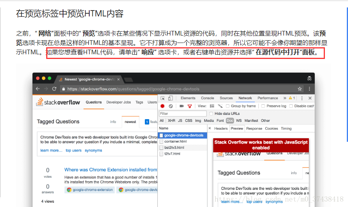This screenshot has height=207, width=348.
Task: Click the Stack Overflow logo
Action: (58, 102)
